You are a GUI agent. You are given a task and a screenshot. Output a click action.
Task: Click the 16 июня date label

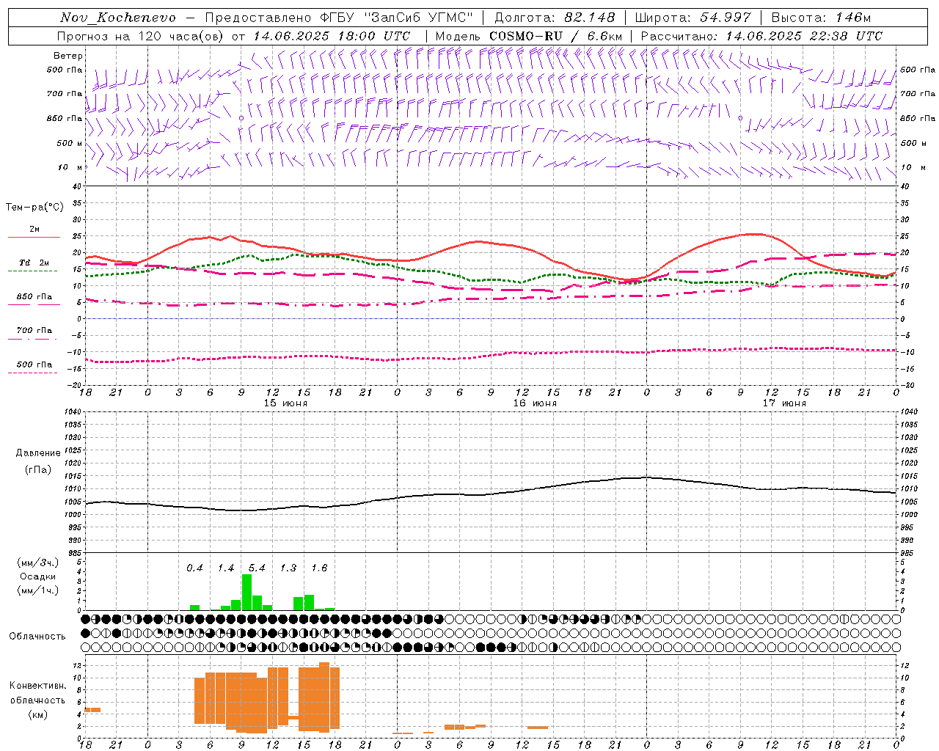click(535, 403)
